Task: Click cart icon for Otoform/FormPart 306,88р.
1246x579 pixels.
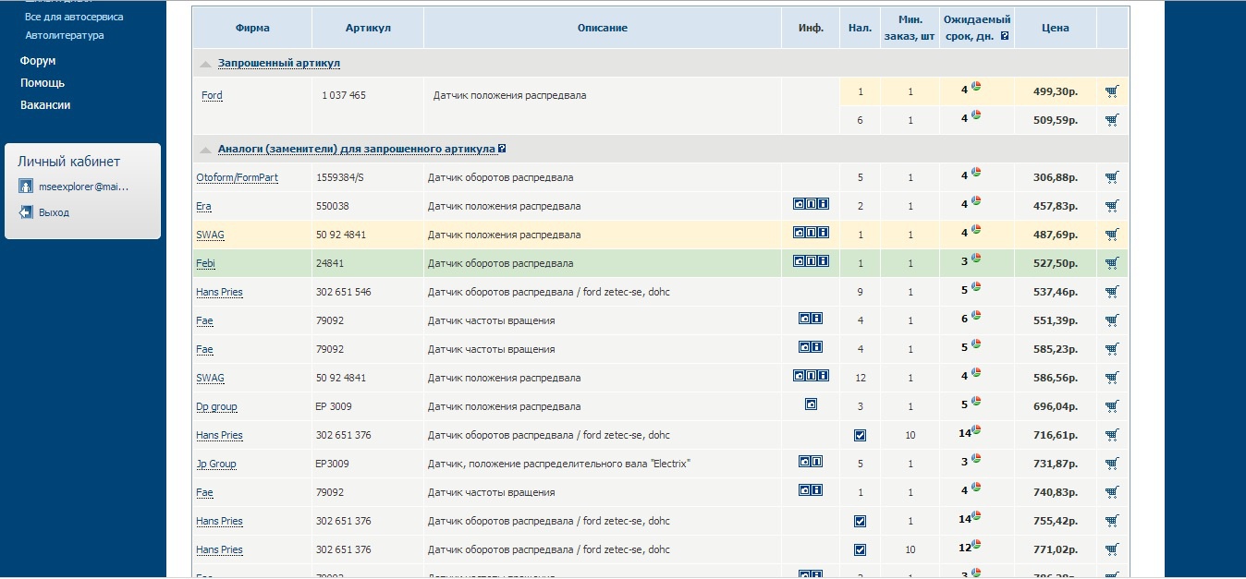Action: 1111,177
